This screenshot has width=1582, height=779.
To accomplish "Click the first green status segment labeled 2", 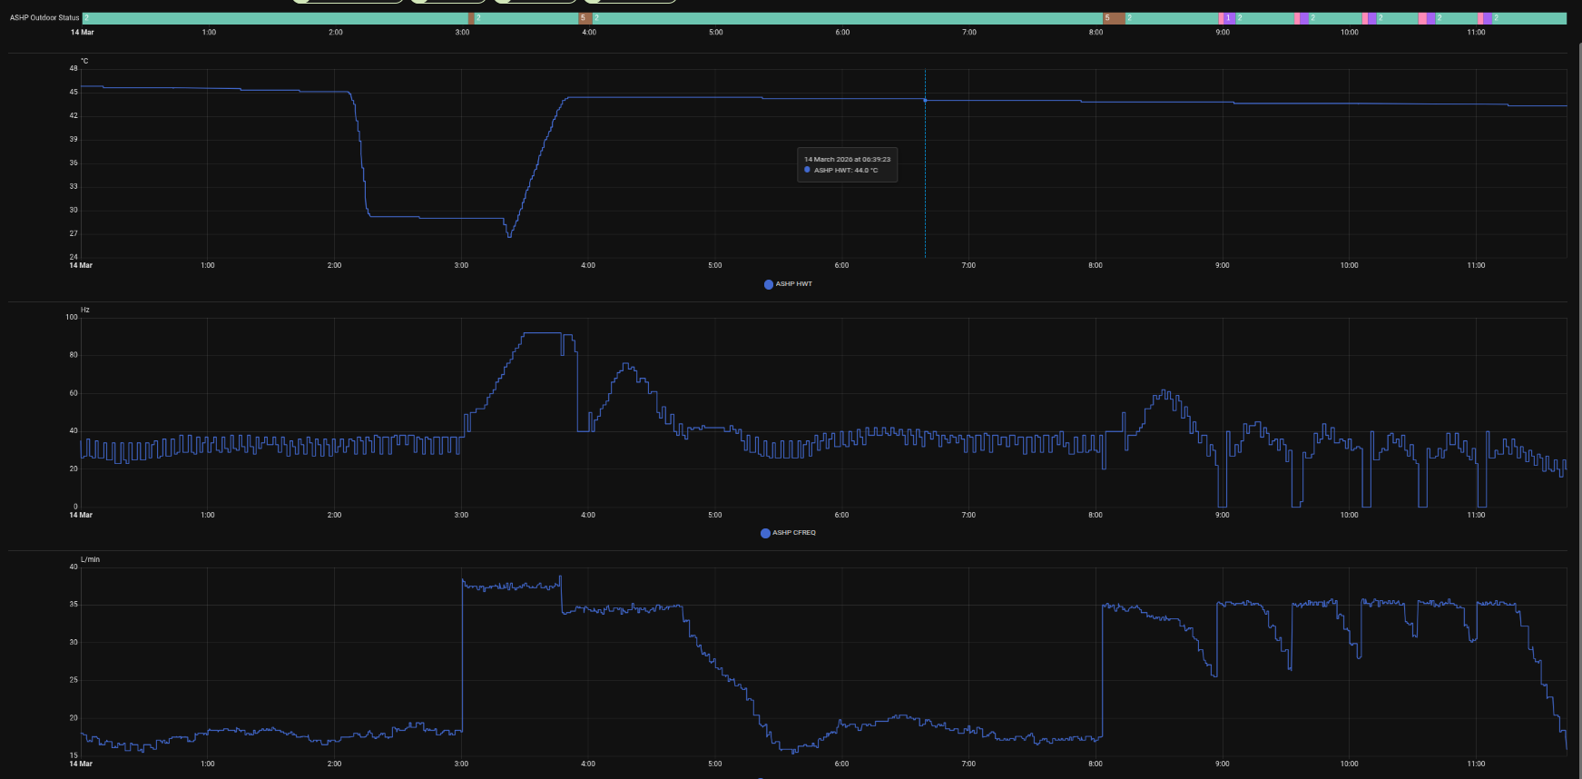I will [272, 18].
